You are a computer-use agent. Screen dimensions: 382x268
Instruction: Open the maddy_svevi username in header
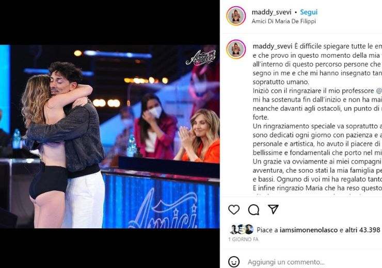coord(272,12)
